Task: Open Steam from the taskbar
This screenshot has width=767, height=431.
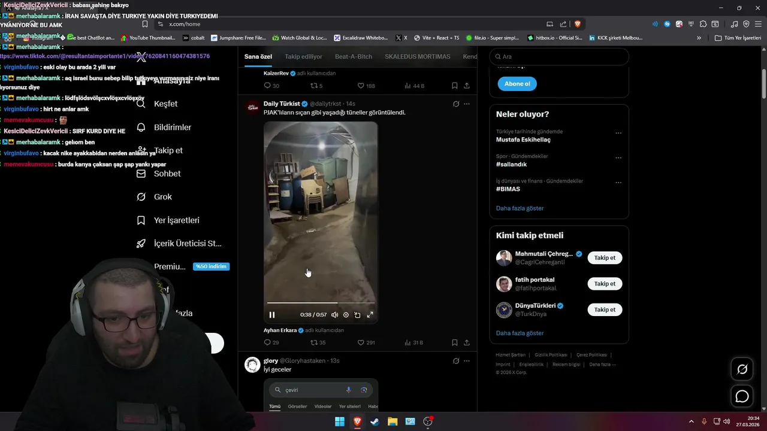Action: click(x=375, y=421)
